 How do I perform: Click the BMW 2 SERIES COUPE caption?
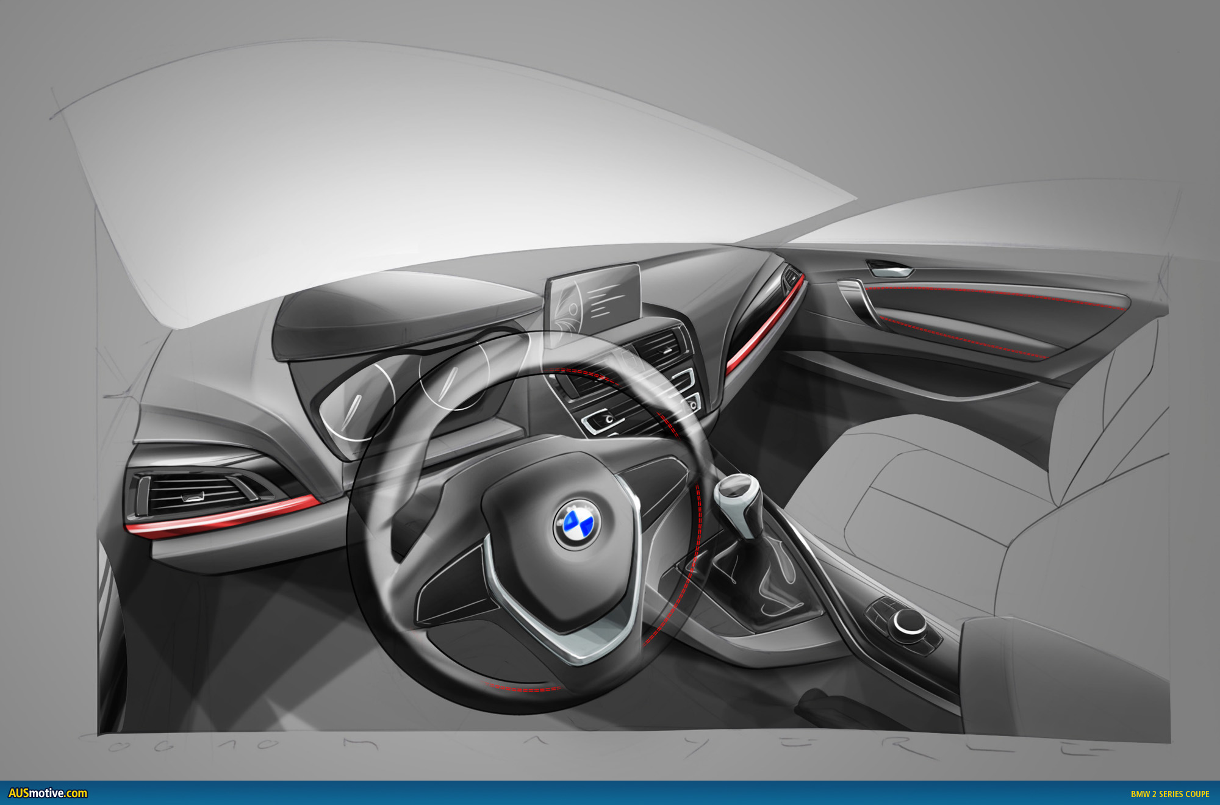(x=1169, y=794)
